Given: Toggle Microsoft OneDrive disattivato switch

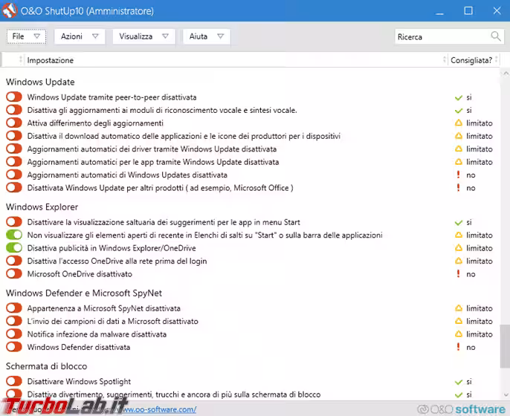Looking at the screenshot, I should pyautogui.click(x=14, y=273).
